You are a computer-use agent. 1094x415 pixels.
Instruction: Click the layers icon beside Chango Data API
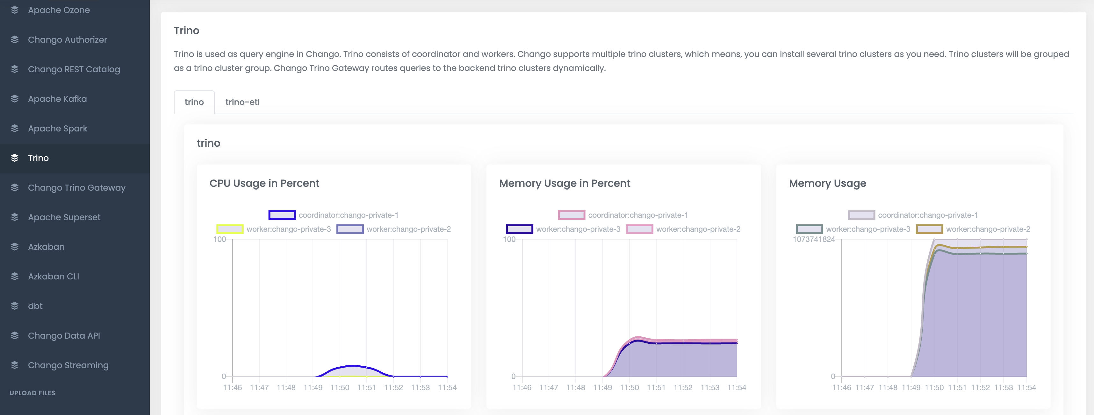pyautogui.click(x=15, y=336)
